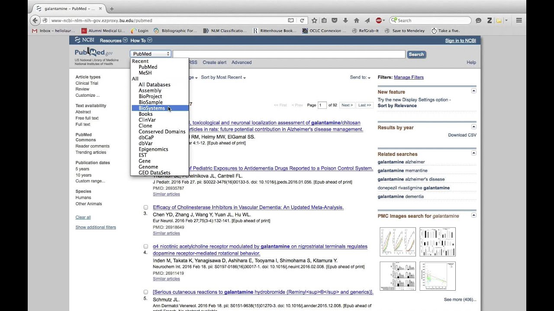Open the Rittenhouse Book bookmark
554x311 pixels.
point(275,31)
